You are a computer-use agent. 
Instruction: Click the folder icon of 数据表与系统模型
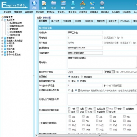point(5,40)
